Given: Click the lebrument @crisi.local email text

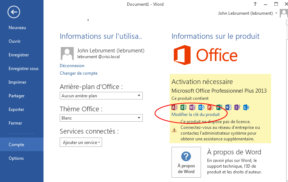Looking at the screenshot, I should (x=99, y=57).
